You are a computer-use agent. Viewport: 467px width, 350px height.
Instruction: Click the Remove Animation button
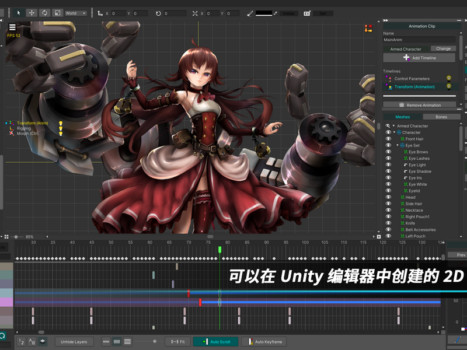[x=419, y=105]
